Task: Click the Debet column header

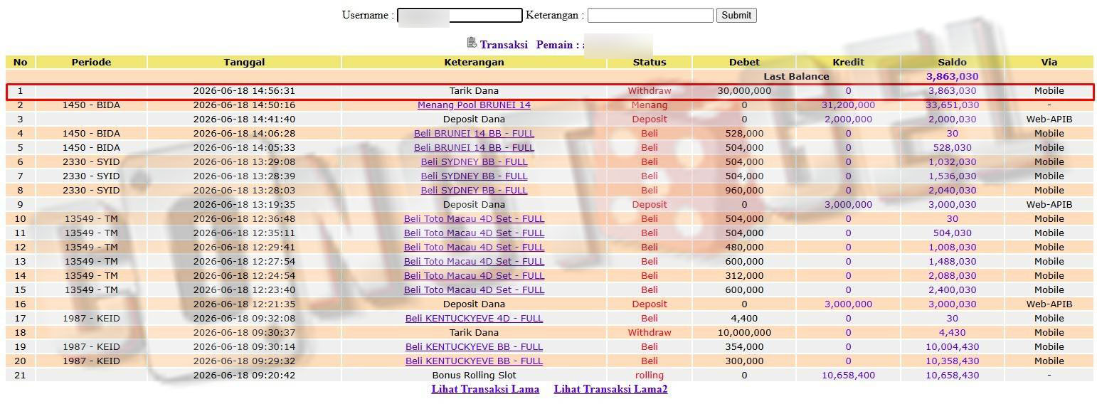Action: click(x=744, y=62)
